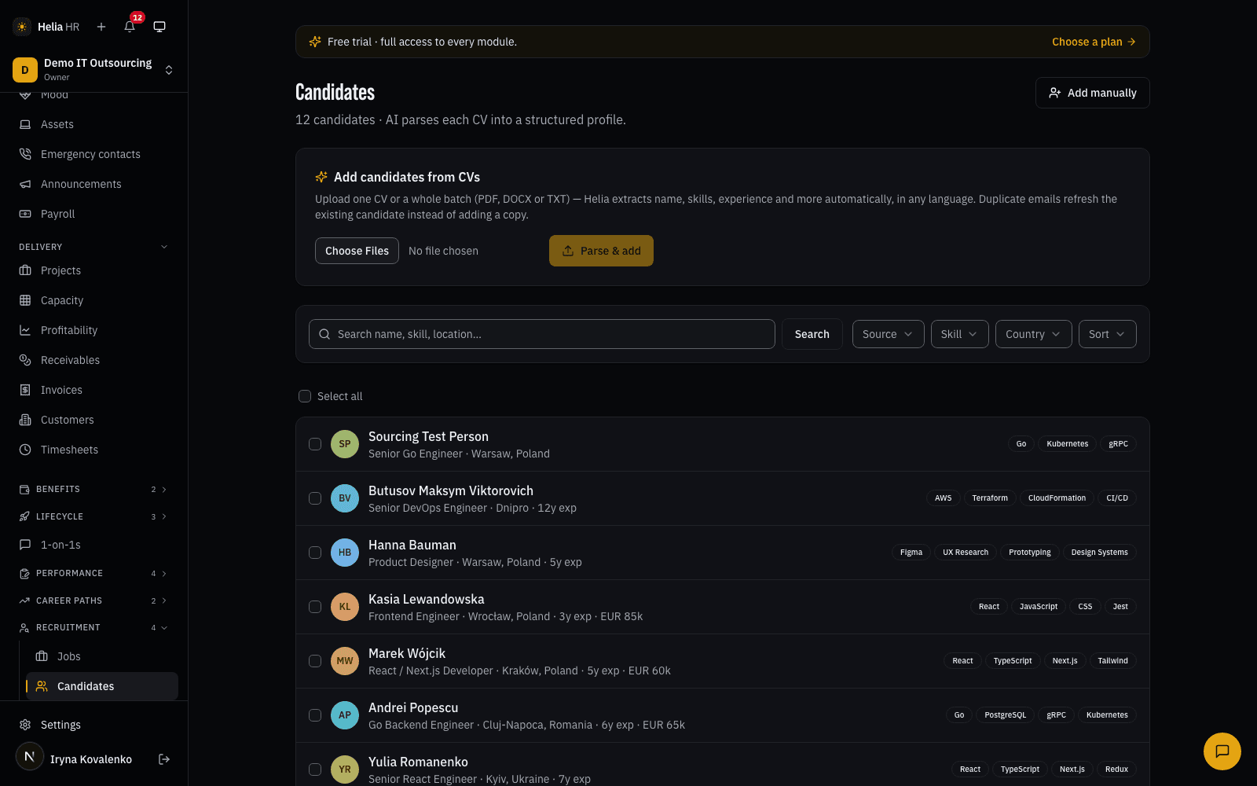Viewport: 1257px width, 786px height.
Task: Click the Figma tag on Hanna Bauman
Action: (x=911, y=553)
